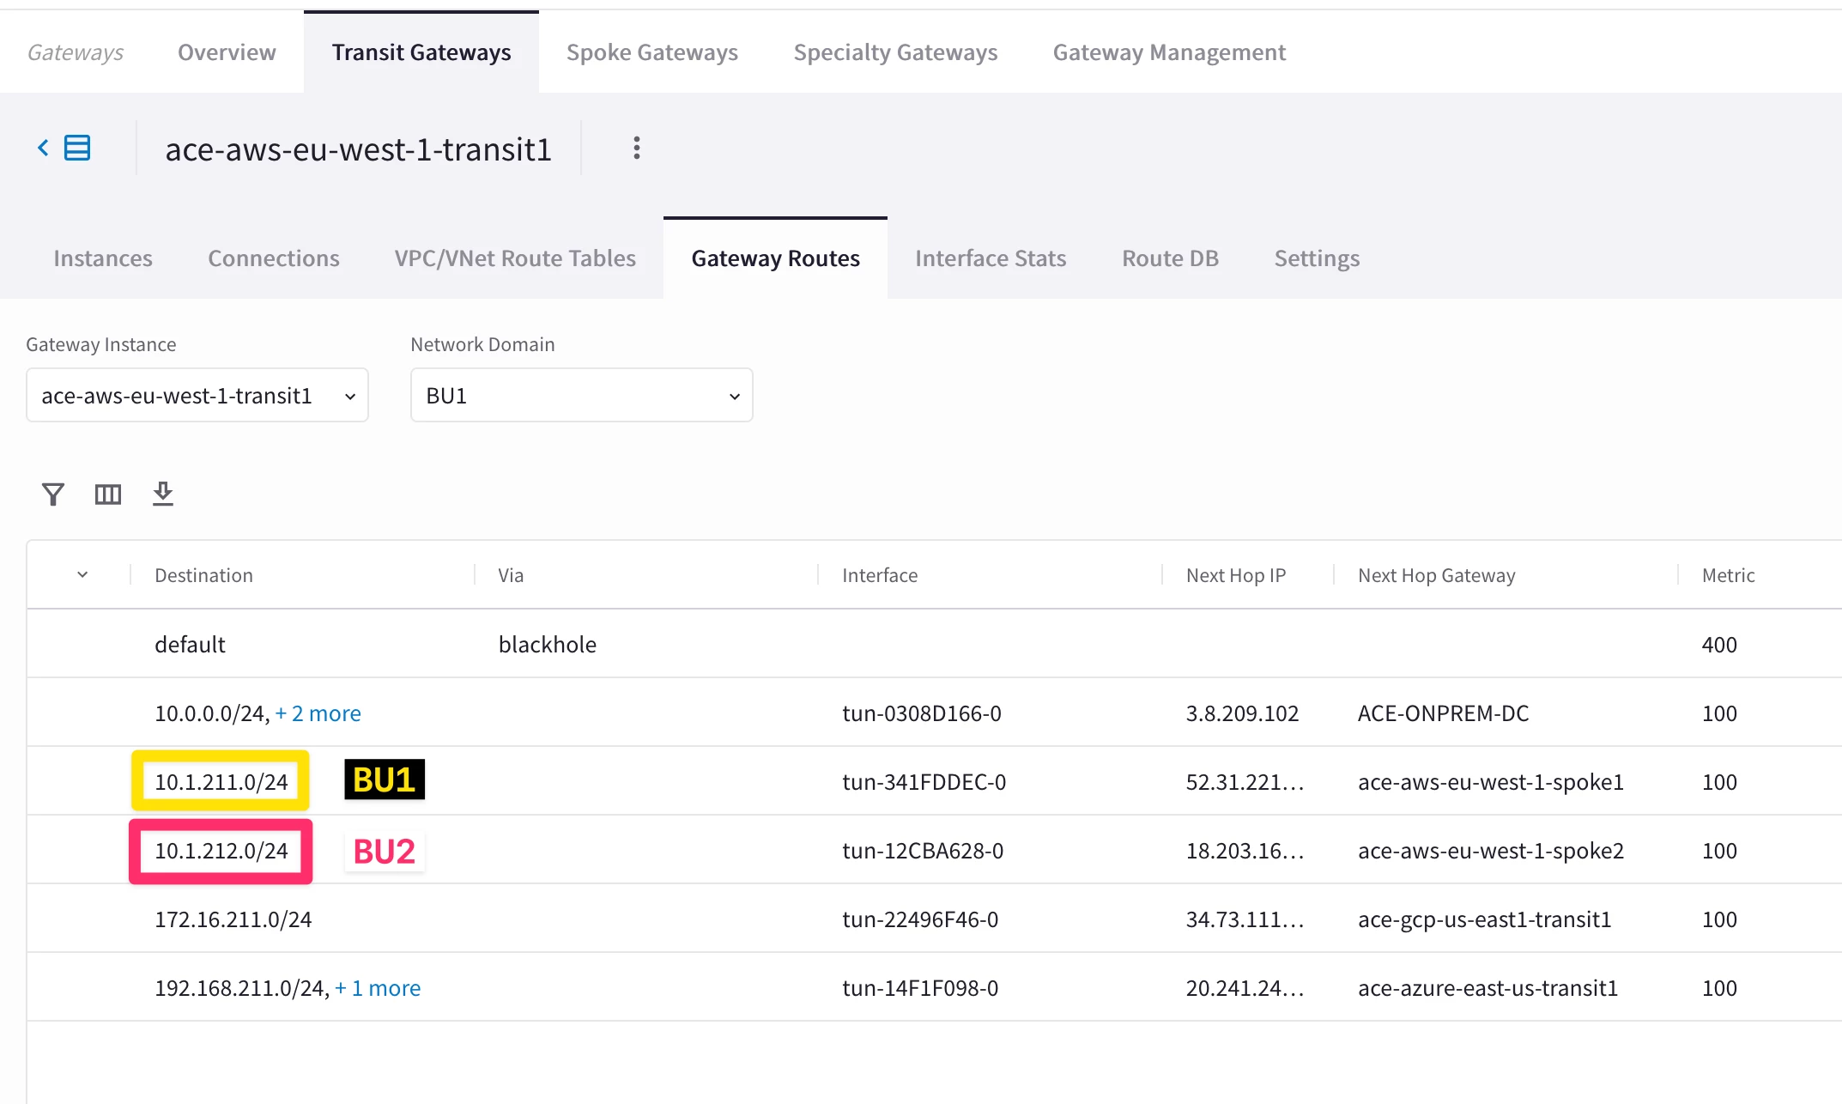
Task: Select the Connections tab
Action: (273, 258)
